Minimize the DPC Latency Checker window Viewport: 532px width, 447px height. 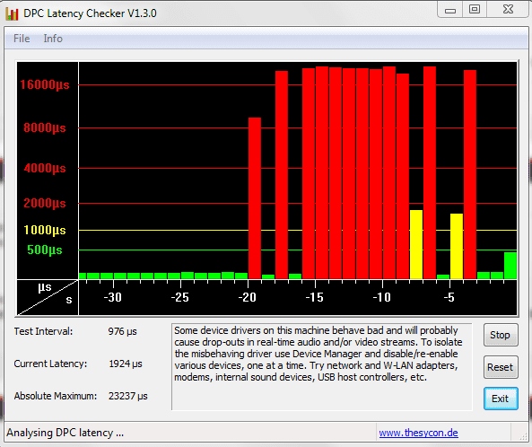pos(450,10)
